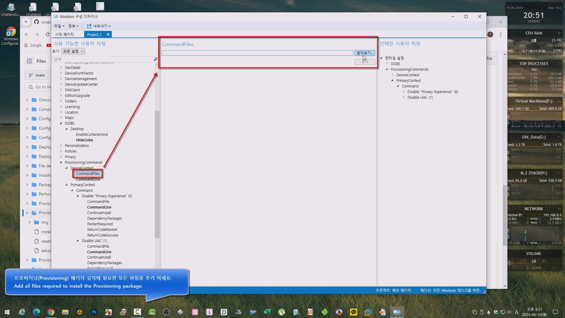
Task: Click the search magnifier icon in settings panel
Action: pos(156,59)
